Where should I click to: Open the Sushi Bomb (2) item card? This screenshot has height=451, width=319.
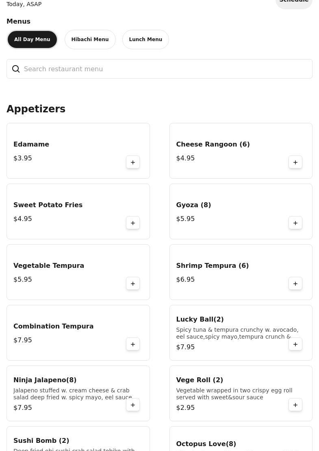pyautogui.click(x=78, y=439)
